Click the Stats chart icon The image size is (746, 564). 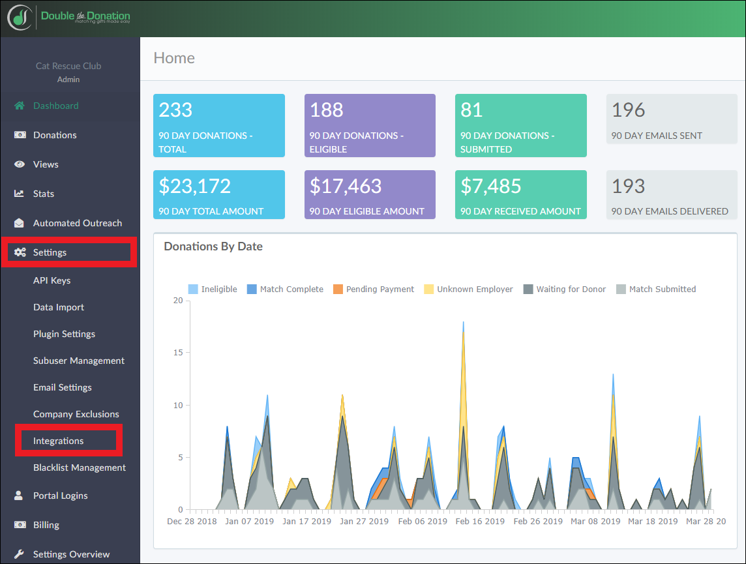click(x=19, y=194)
